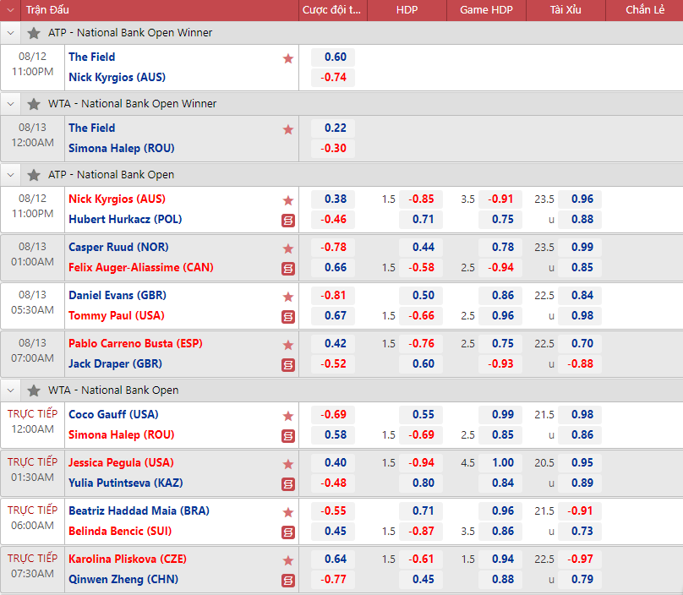
Task: Choose Carreno Busta handicap odds -0.76
Action: pos(421,344)
